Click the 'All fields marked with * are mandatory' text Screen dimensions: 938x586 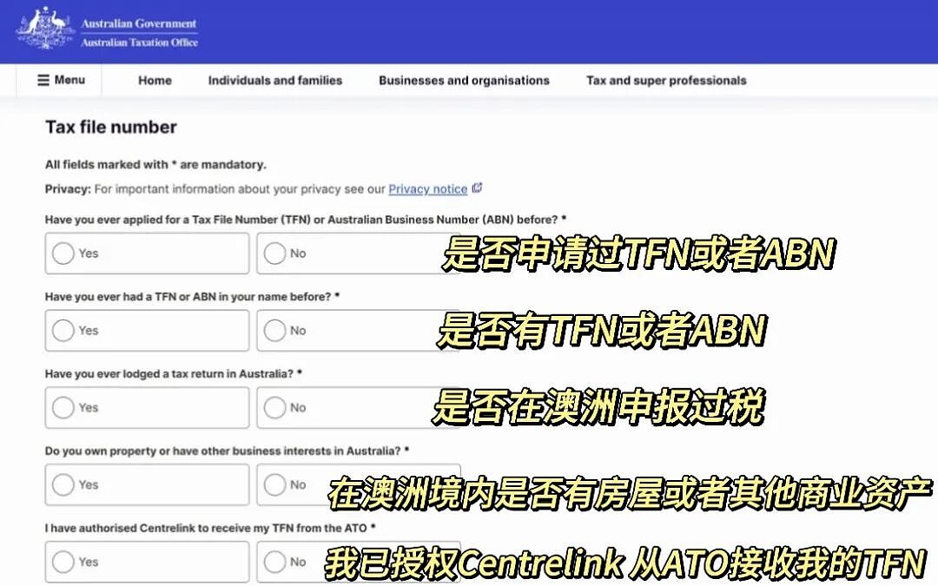(x=155, y=164)
